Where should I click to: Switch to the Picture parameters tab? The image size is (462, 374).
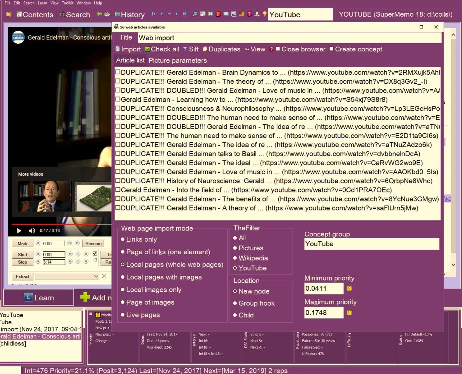point(177,60)
